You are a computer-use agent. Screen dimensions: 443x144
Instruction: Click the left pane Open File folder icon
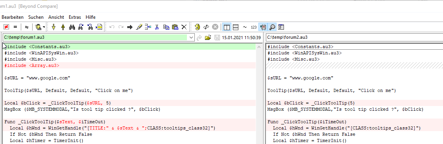tap(208, 38)
